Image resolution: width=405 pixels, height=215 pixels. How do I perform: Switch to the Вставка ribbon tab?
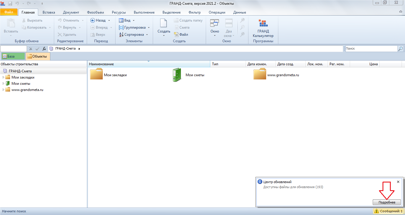click(49, 12)
